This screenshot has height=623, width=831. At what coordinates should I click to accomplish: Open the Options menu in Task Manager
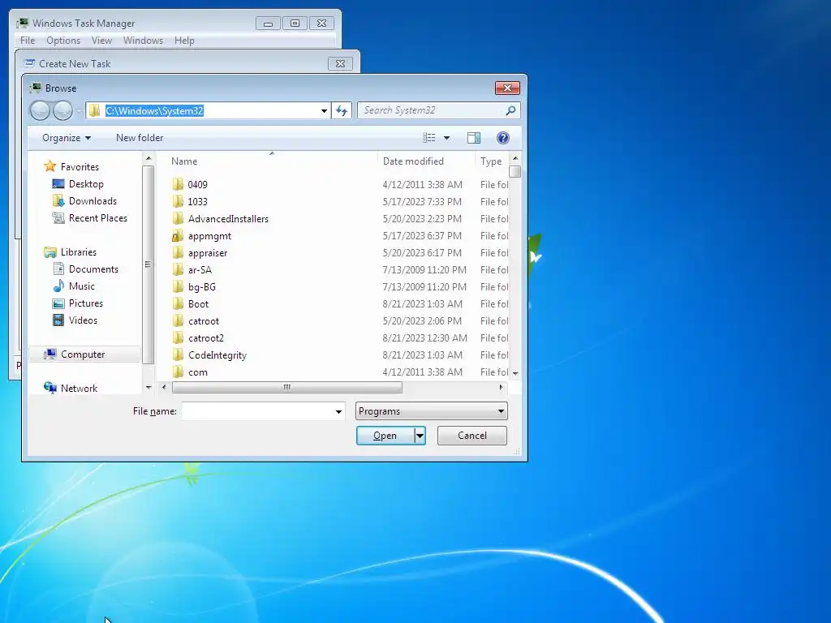(63, 41)
